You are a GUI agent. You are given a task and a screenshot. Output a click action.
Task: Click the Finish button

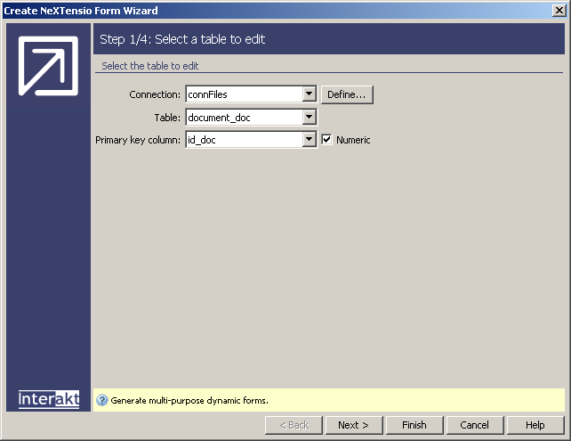414,425
